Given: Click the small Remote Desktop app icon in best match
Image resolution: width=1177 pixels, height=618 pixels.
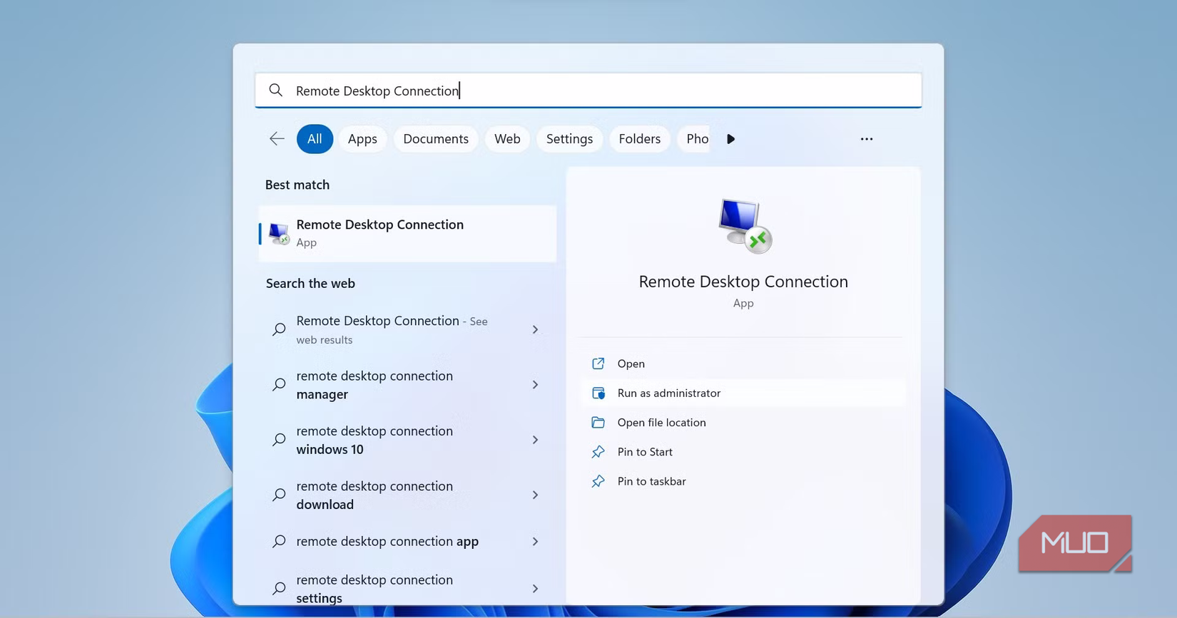Looking at the screenshot, I should (x=278, y=233).
